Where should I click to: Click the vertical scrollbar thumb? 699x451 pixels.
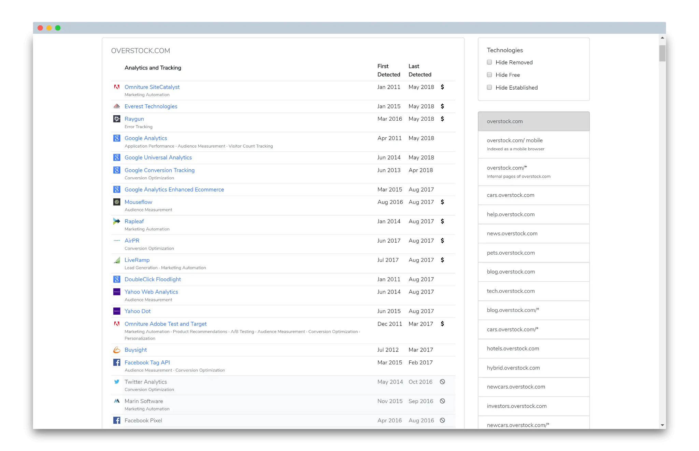pos(662,53)
